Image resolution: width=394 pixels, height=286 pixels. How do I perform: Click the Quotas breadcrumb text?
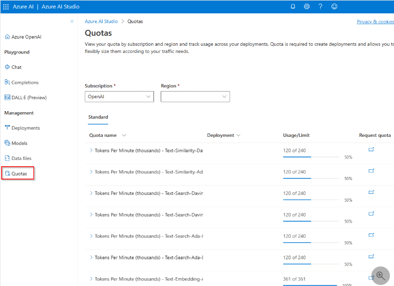click(135, 21)
